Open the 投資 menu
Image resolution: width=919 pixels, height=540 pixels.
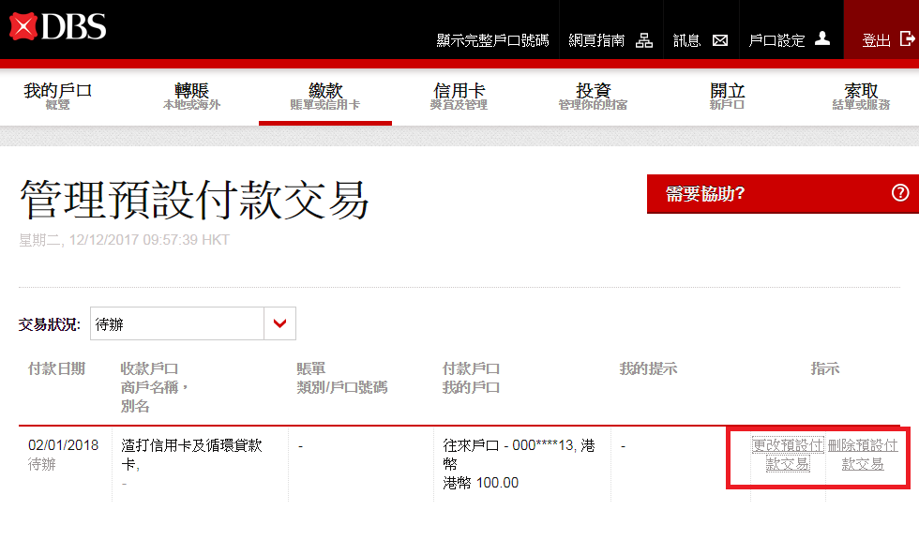tap(593, 97)
